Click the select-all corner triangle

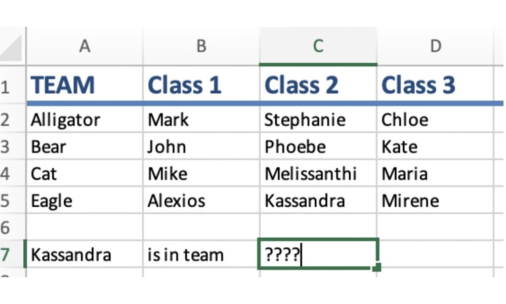(12, 48)
